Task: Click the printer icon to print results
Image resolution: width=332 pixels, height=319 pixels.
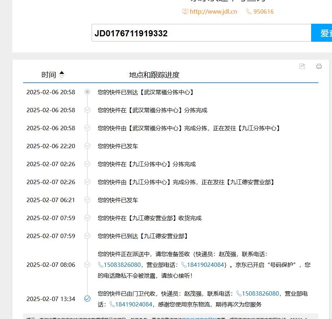Action: click(x=319, y=67)
